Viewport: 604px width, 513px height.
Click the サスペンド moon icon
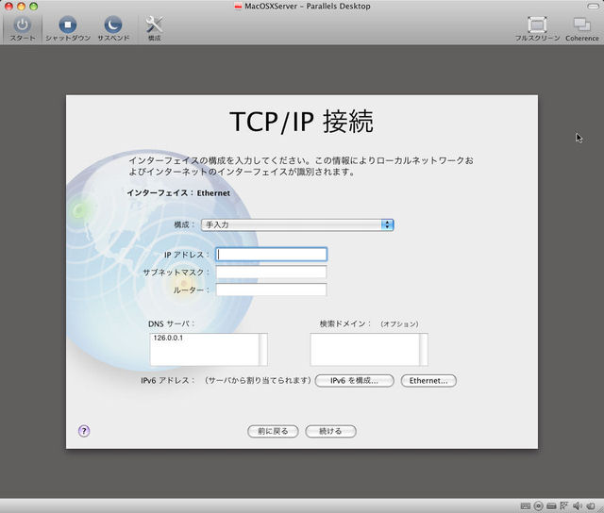(113, 25)
